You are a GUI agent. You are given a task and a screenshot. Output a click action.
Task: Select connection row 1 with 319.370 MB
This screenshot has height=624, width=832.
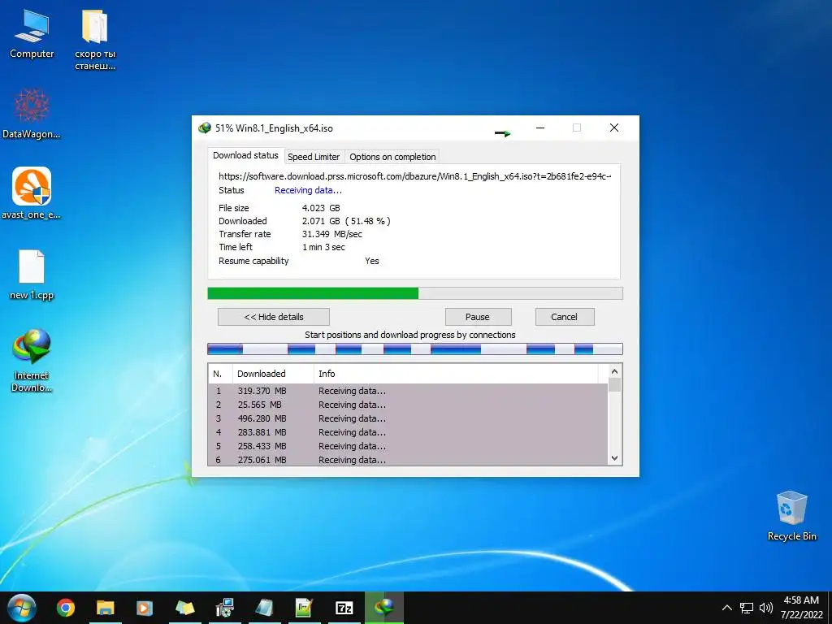coord(408,391)
